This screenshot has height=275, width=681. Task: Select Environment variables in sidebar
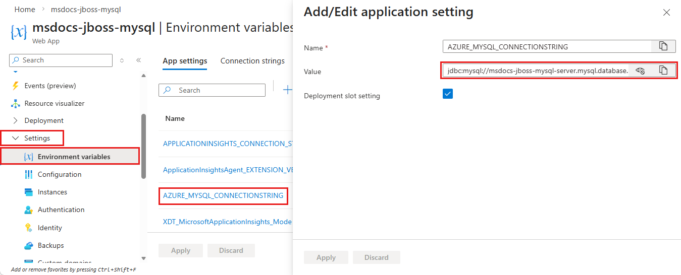(70, 157)
